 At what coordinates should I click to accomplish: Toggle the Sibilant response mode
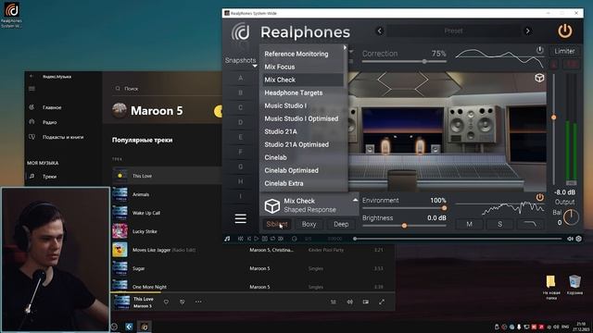[x=277, y=224]
